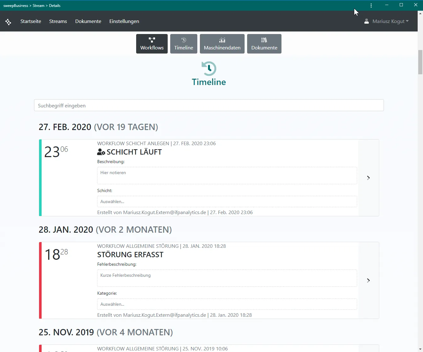Click the user profile icon beside Mariusz Kogut
The height and width of the screenshot is (352, 423).
366,21
